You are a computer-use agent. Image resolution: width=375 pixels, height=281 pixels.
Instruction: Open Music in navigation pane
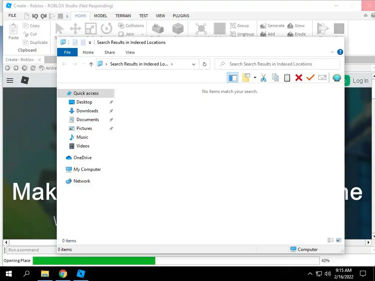coord(82,137)
